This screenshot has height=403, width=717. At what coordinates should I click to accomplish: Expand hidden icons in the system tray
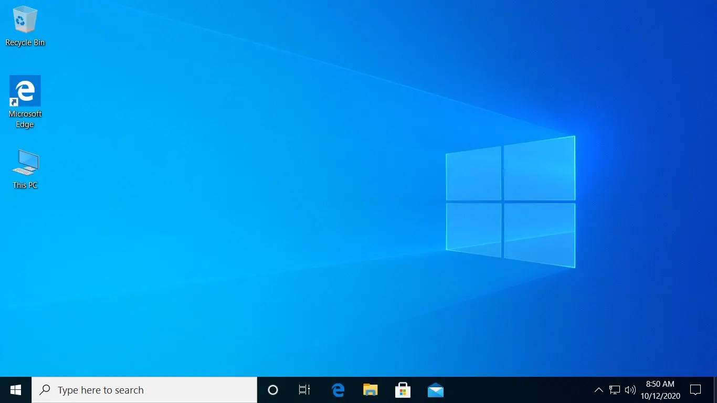coord(598,390)
